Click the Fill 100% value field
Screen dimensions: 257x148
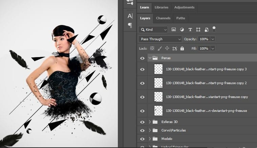point(204,48)
